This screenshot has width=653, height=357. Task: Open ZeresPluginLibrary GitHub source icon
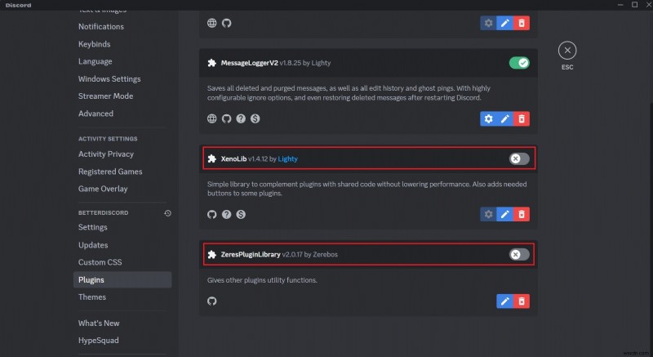[212, 301]
